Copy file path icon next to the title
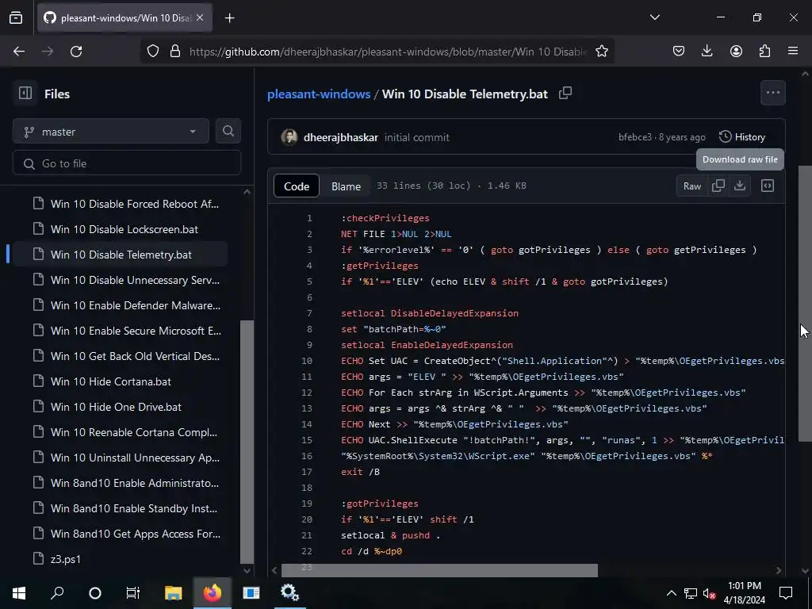This screenshot has height=609, width=812. (565, 94)
